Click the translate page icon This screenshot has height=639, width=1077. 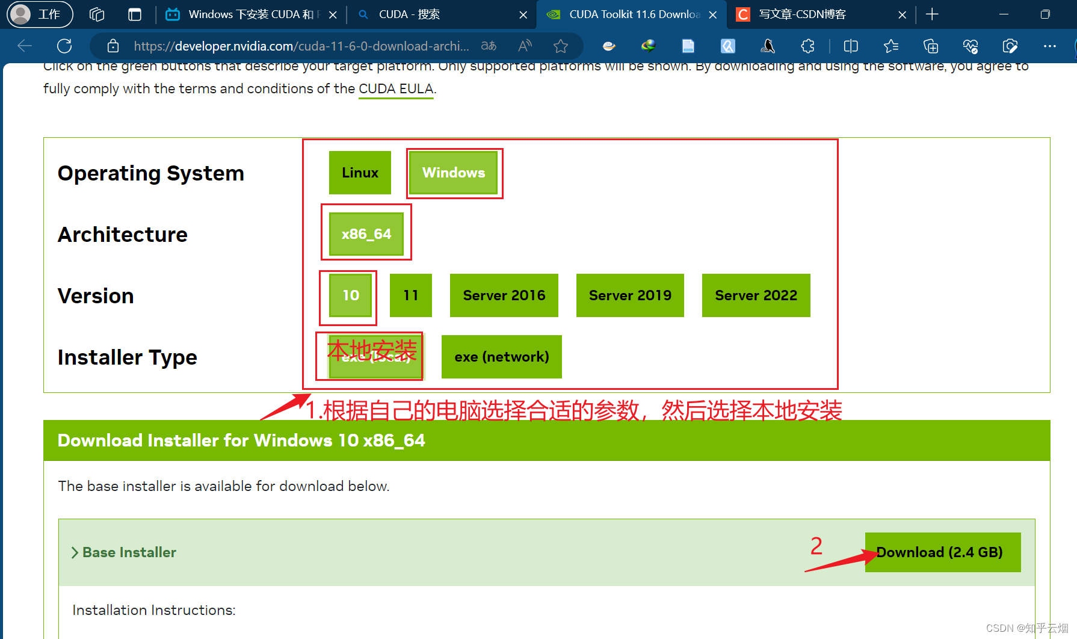pos(489,46)
